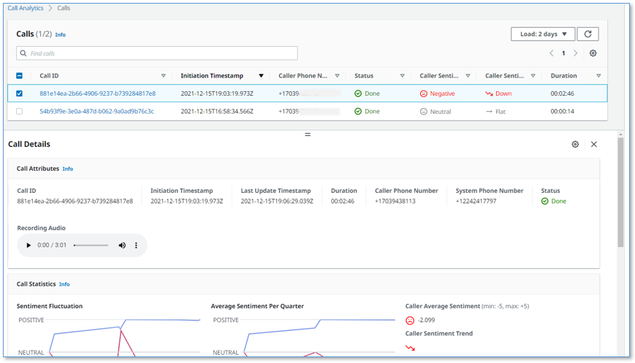
Task: Open Info link for Call Attributes
Action: (x=68, y=169)
